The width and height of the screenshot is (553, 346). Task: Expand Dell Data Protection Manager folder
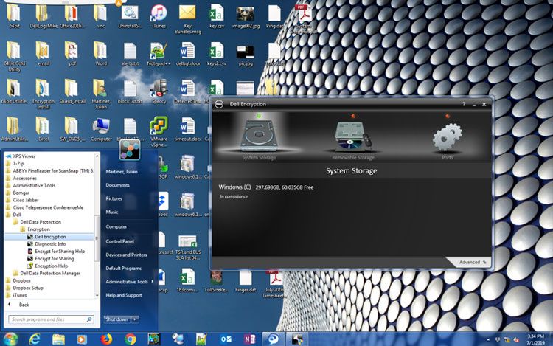[x=49, y=274]
